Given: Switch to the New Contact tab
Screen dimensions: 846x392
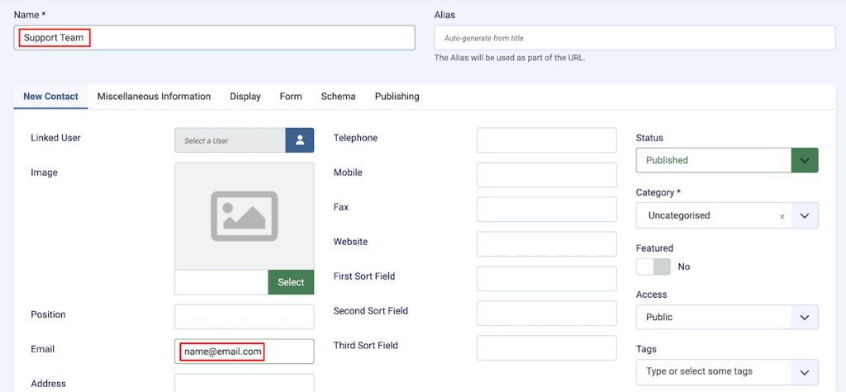Looking at the screenshot, I should click(x=50, y=97).
